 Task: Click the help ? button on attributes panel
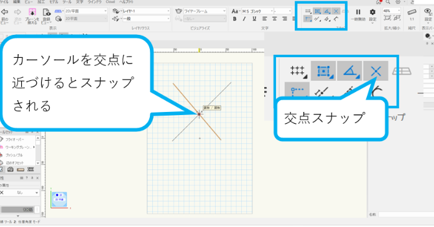(27, 178)
